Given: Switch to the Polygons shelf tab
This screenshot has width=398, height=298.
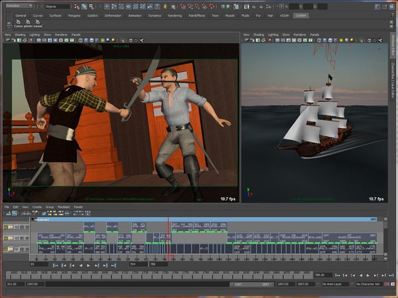Looking at the screenshot, I should (74, 15).
